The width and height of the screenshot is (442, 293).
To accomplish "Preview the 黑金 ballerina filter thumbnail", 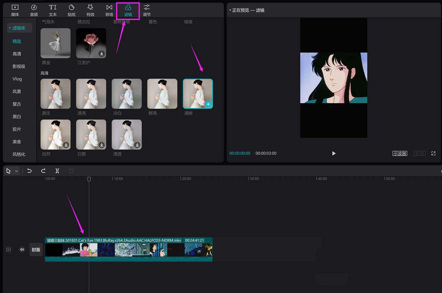I will point(55,43).
